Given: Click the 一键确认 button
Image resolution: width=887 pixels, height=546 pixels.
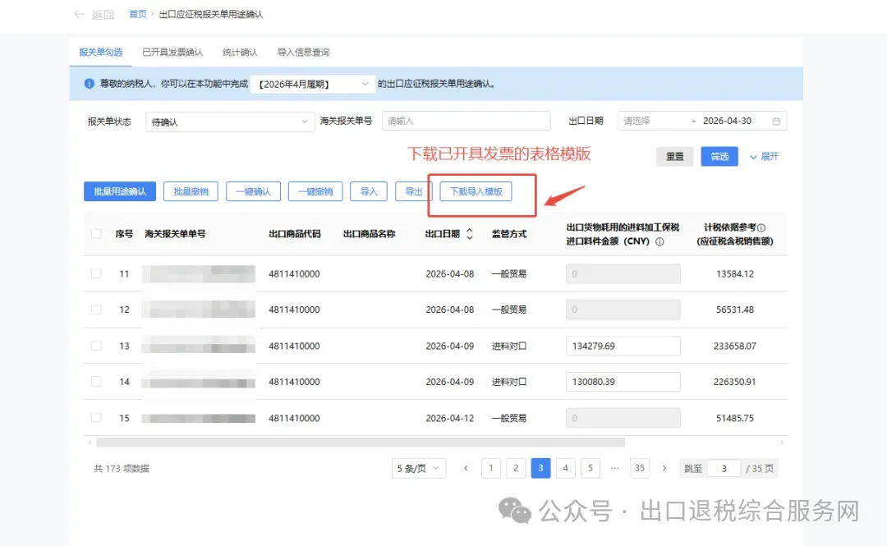Looking at the screenshot, I should coord(253,191).
